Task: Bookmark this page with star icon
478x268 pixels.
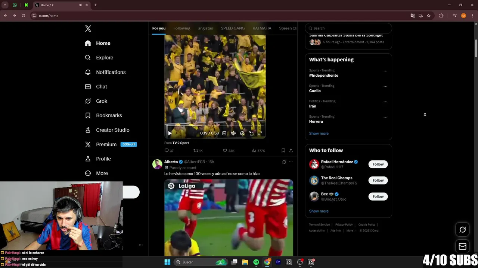Action: [x=429, y=16]
